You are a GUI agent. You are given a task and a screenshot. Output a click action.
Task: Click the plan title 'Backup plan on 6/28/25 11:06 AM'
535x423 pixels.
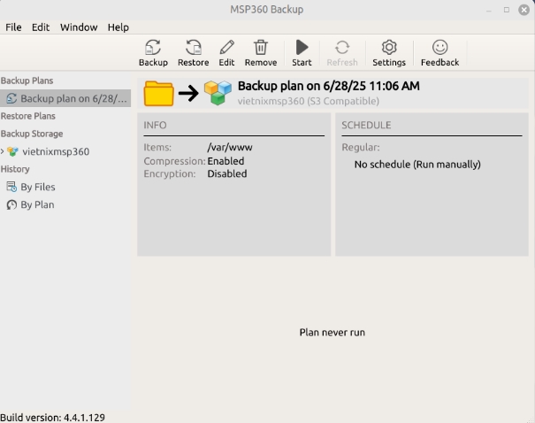tap(329, 86)
